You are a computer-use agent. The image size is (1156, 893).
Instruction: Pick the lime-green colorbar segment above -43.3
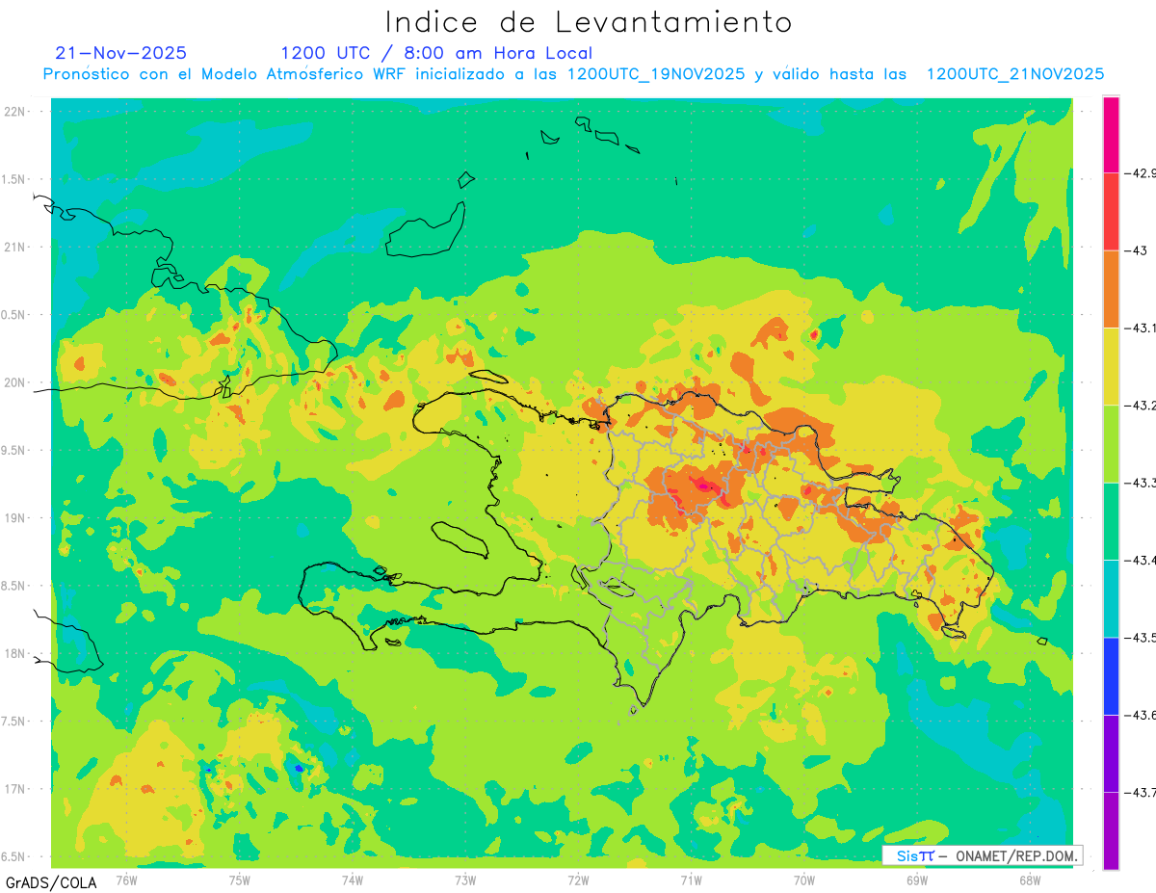click(1111, 444)
